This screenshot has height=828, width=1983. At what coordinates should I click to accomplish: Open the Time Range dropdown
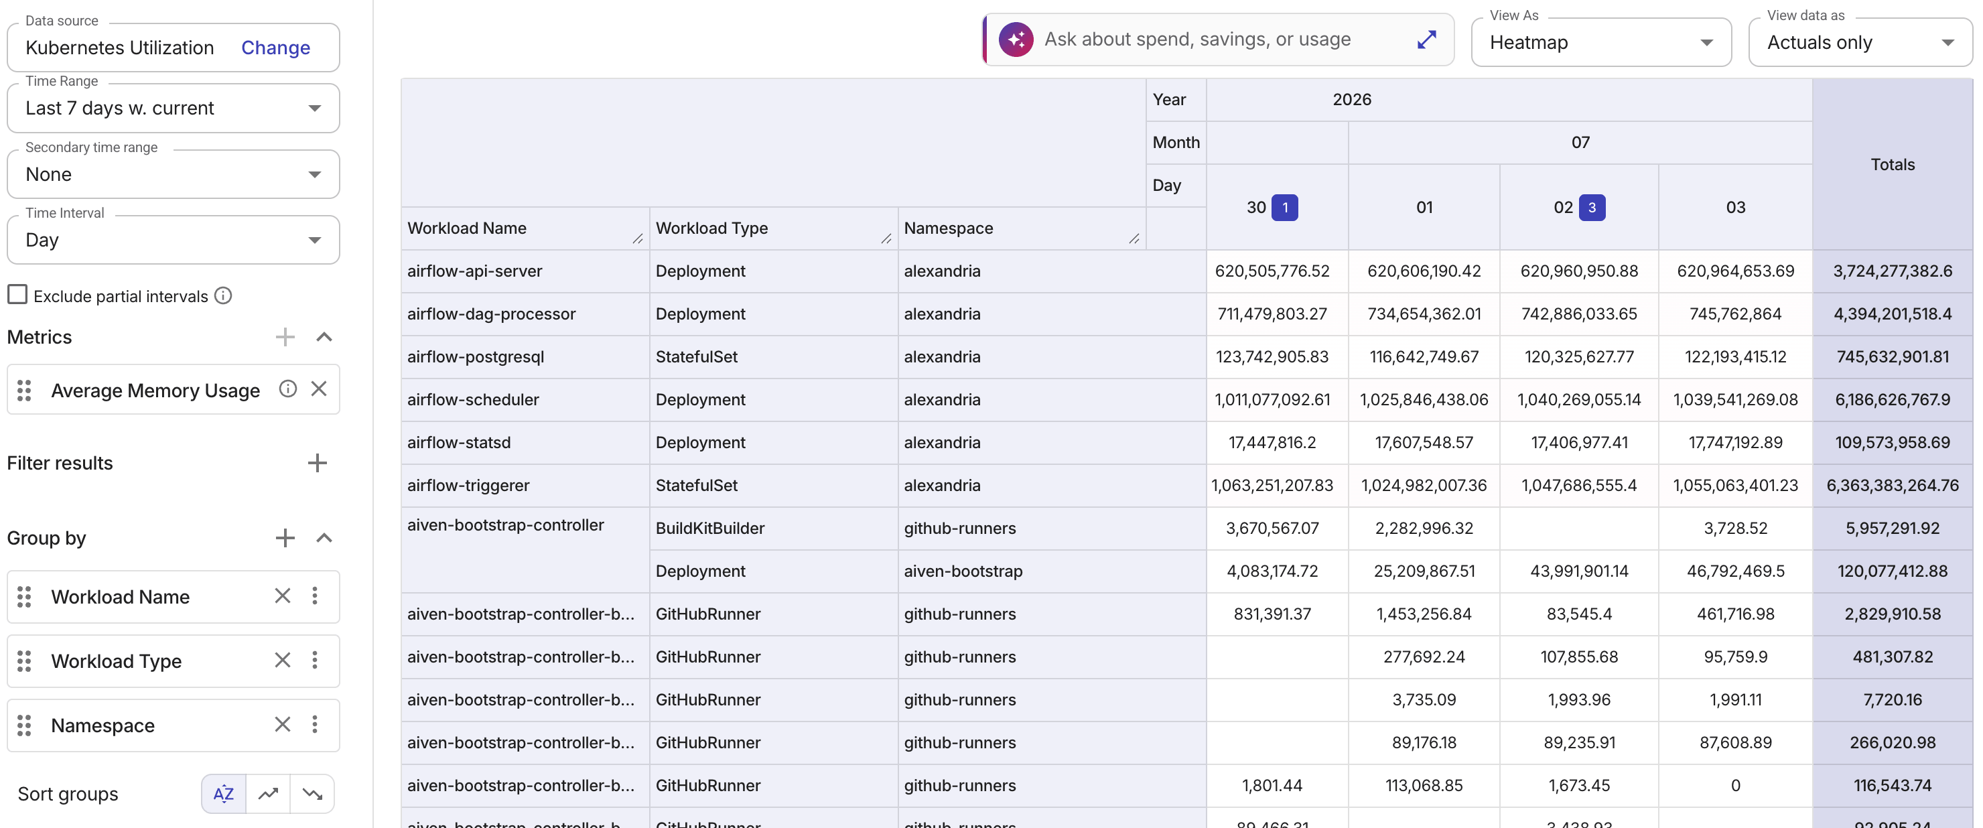[174, 108]
